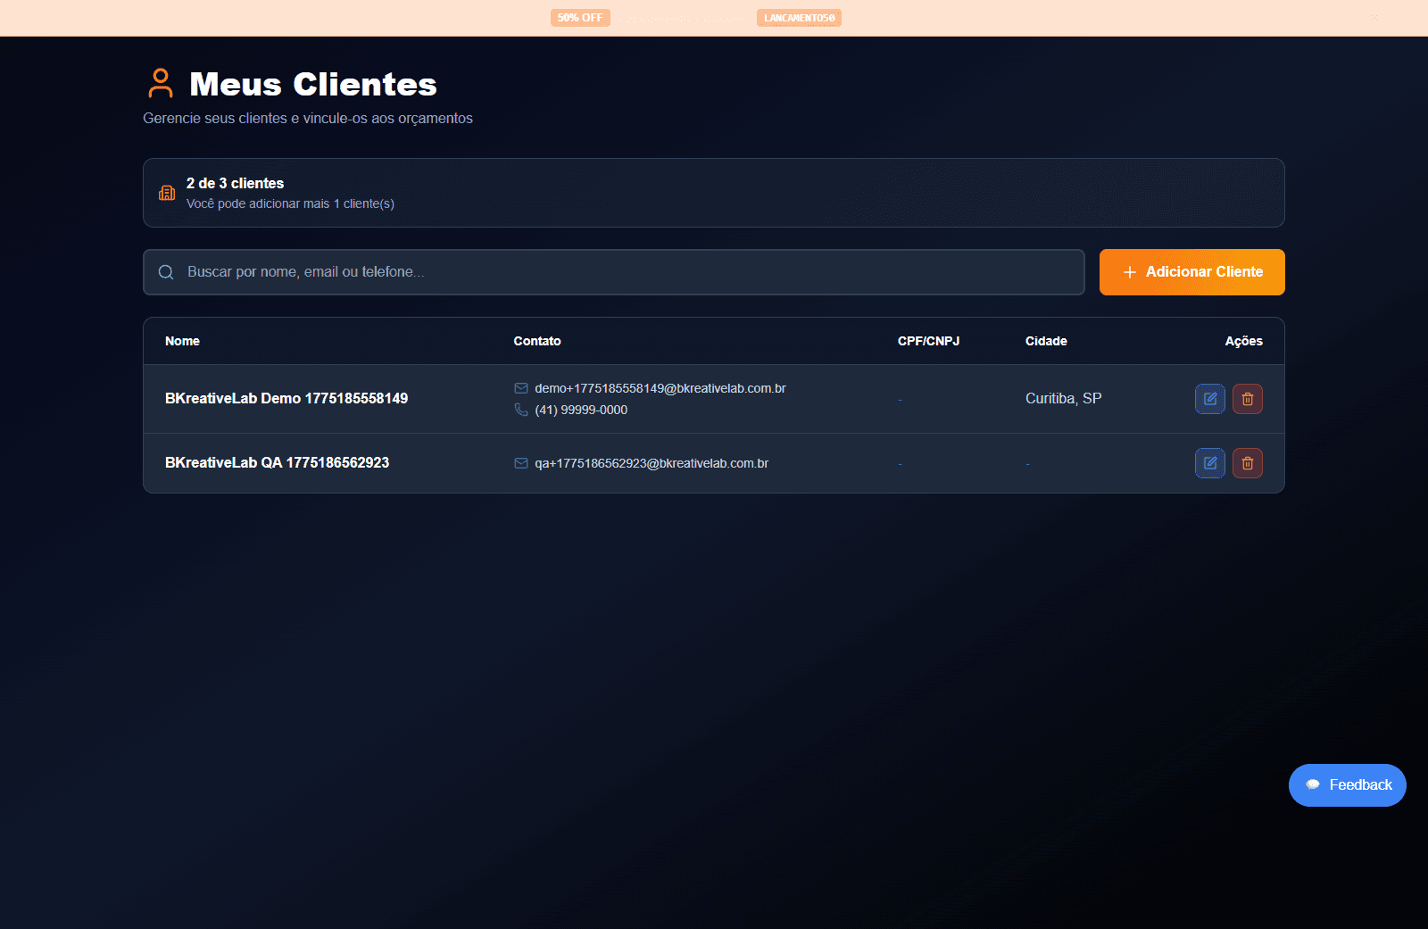Click the building icon next to client count
The width and height of the screenshot is (1428, 929).
click(166, 193)
